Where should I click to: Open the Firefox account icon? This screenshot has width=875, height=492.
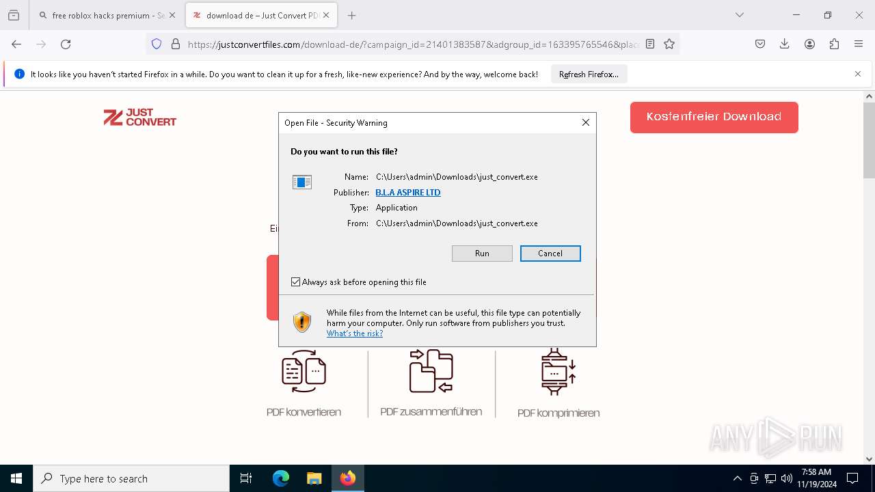point(809,44)
